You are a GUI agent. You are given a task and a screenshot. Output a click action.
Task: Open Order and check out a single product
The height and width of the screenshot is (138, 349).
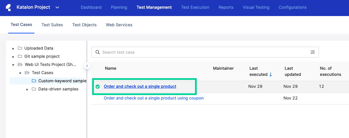[140, 86]
